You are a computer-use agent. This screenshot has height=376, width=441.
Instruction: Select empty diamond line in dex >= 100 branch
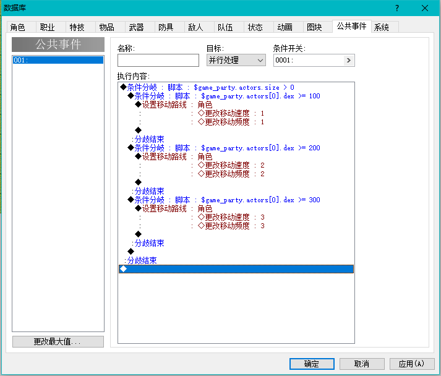[x=236, y=130]
